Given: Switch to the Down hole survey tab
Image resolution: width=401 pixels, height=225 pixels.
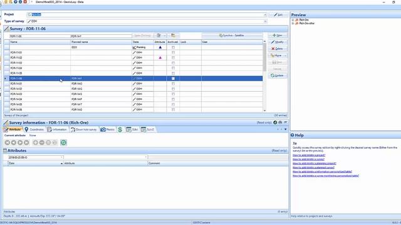Looking at the screenshot, I should tap(84, 129).
